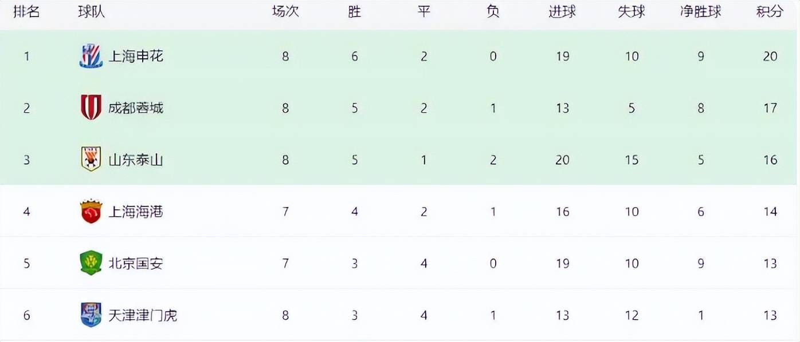This screenshot has width=800, height=342.
Task: Open the 上海申花 team name link
Action: pos(136,56)
